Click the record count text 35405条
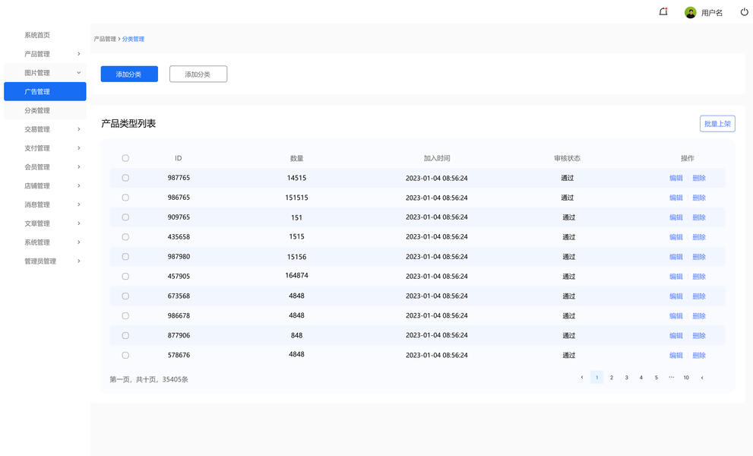This screenshot has height=456, width=753. coord(176,379)
